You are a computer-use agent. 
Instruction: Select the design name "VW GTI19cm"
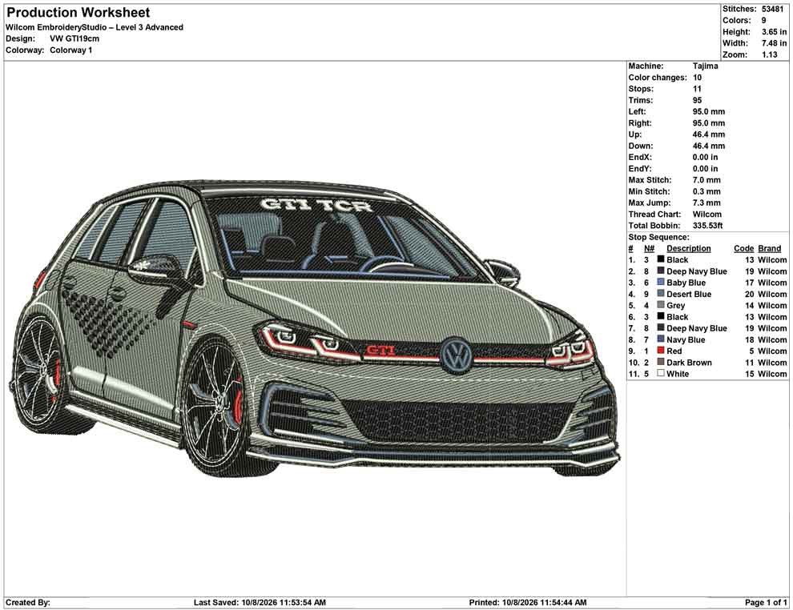74,38
